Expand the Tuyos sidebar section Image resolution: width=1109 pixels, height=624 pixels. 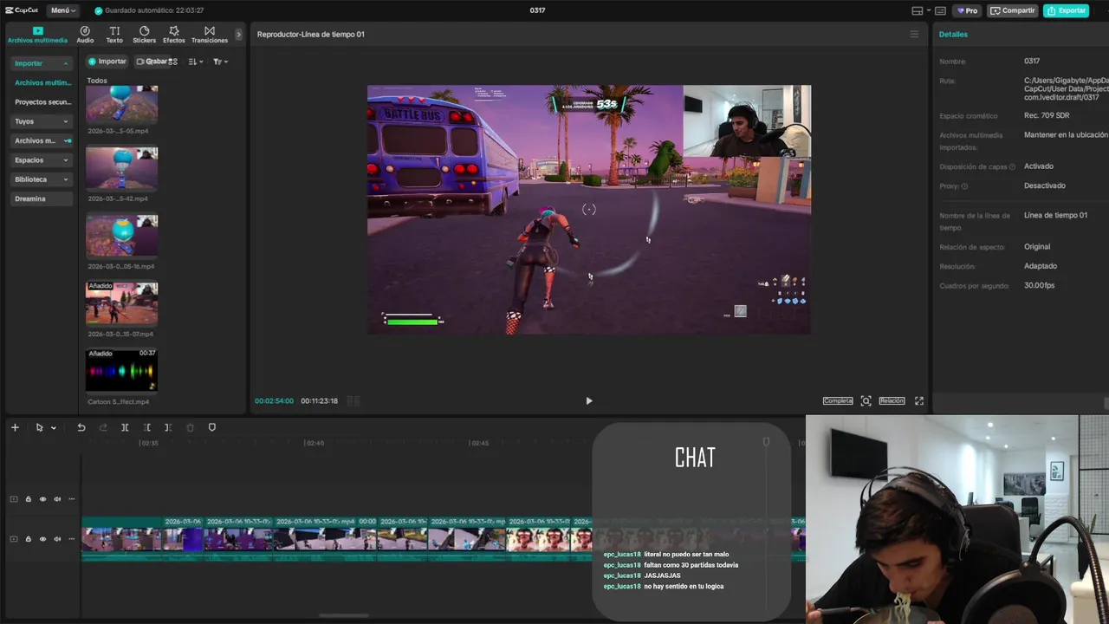click(42, 121)
